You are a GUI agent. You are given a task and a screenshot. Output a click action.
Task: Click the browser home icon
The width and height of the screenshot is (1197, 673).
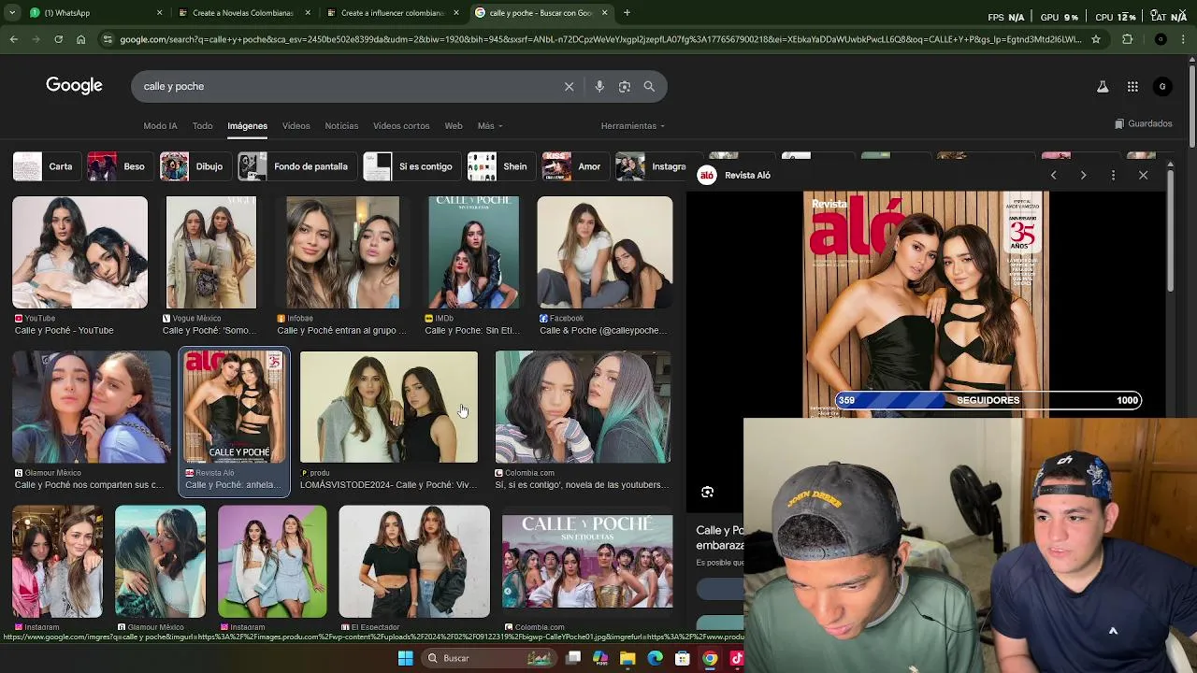tap(80, 39)
